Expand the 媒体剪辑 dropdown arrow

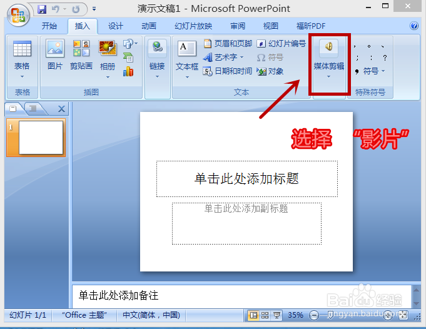[328, 76]
